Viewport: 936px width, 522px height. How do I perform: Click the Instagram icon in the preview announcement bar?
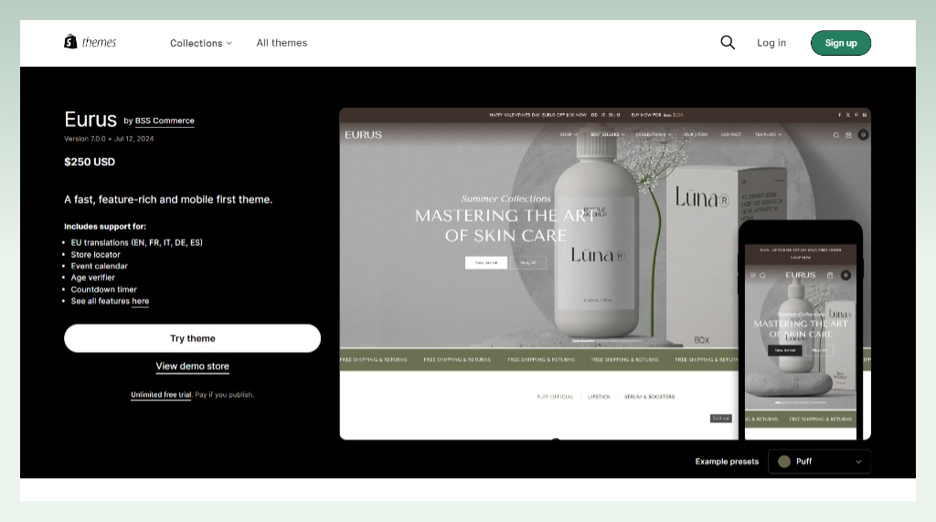coord(864,114)
